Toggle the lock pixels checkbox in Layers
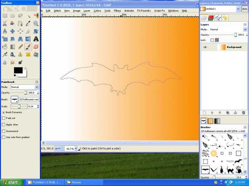The height and width of the screenshot is (186, 249). point(212,40)
